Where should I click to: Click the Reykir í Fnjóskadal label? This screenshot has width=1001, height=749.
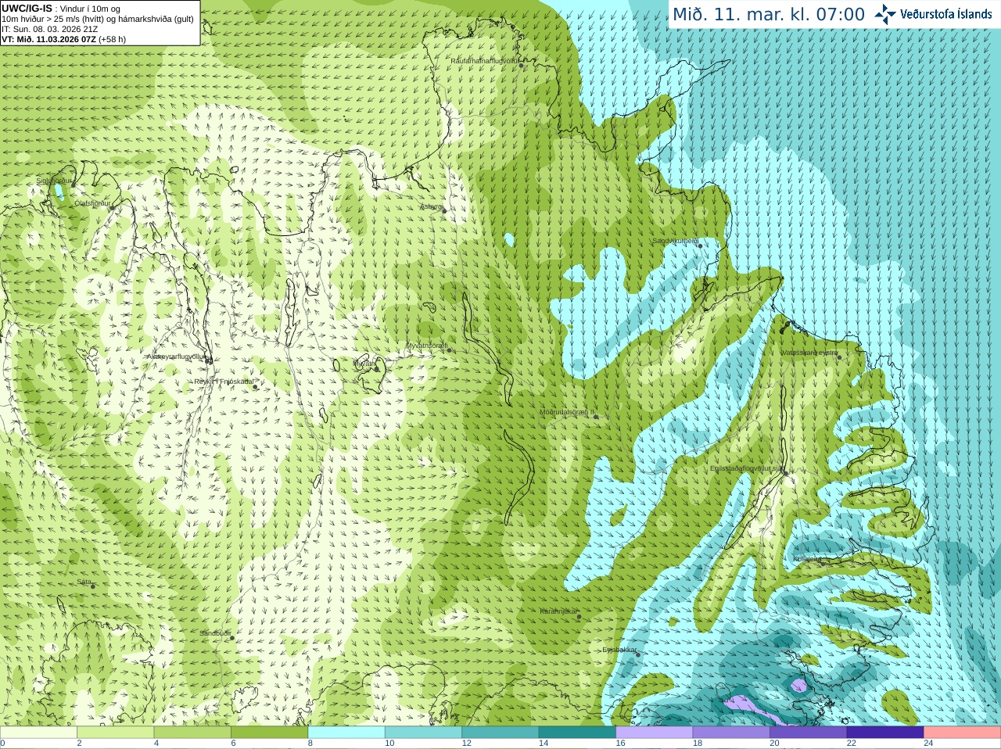click(225, 382)
